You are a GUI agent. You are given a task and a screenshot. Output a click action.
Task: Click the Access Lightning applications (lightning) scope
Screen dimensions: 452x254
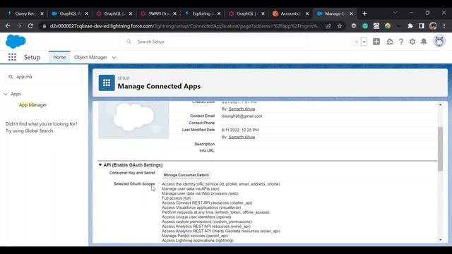tap(198, 240)
